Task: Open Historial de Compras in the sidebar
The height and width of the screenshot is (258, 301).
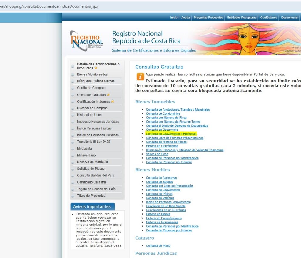Action: [x=92, y=108]
